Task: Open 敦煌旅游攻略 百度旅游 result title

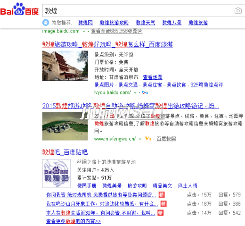Action: pyautogui.click(x=107, y=44)
